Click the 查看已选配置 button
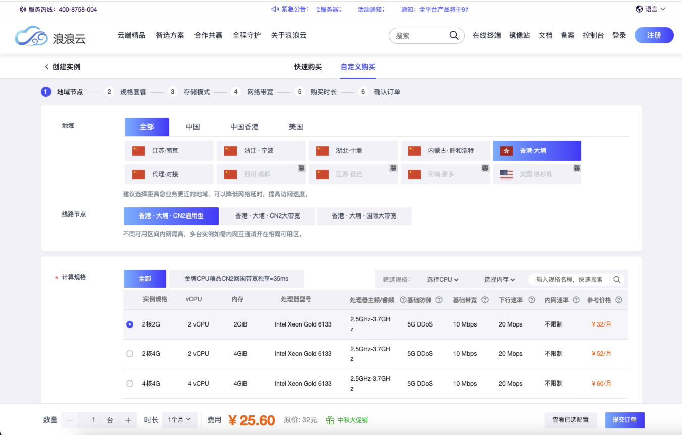This screenshot has width=682, height=435. pyautogui.click(x=571, y=420)
